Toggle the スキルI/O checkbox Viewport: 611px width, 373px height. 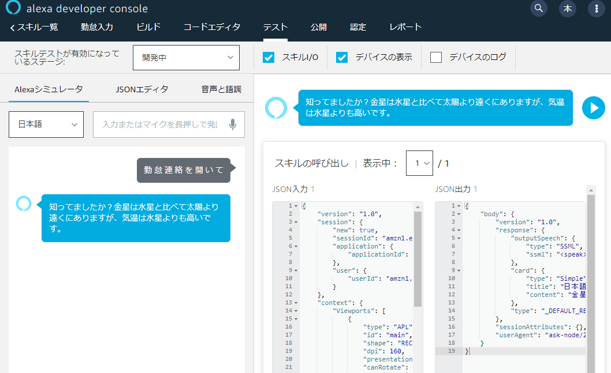[x=269, y=58]
